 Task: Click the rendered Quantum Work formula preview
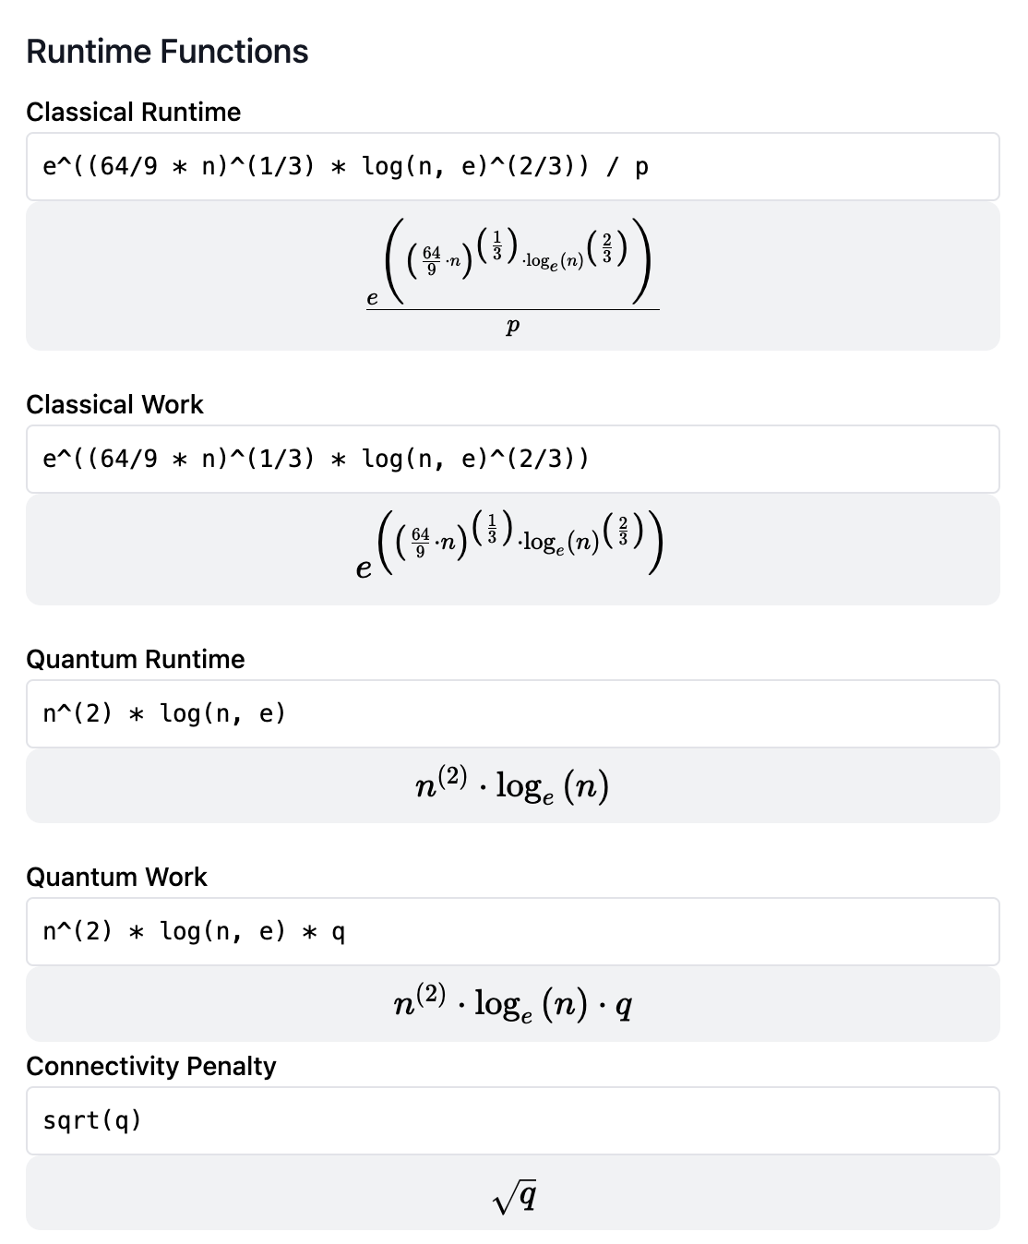coord(512,1004)
